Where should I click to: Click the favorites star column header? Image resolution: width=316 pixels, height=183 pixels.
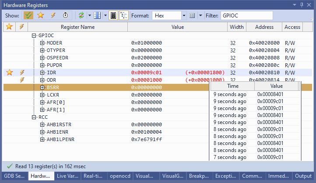(x=9, y=27)
